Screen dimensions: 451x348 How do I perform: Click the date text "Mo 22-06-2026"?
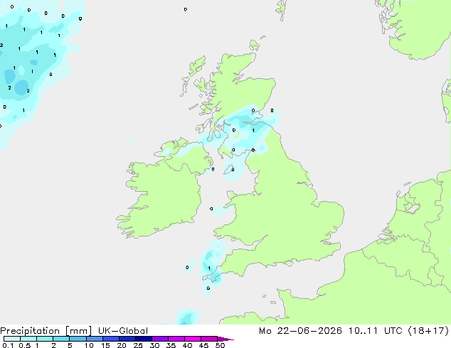(300, 331)
